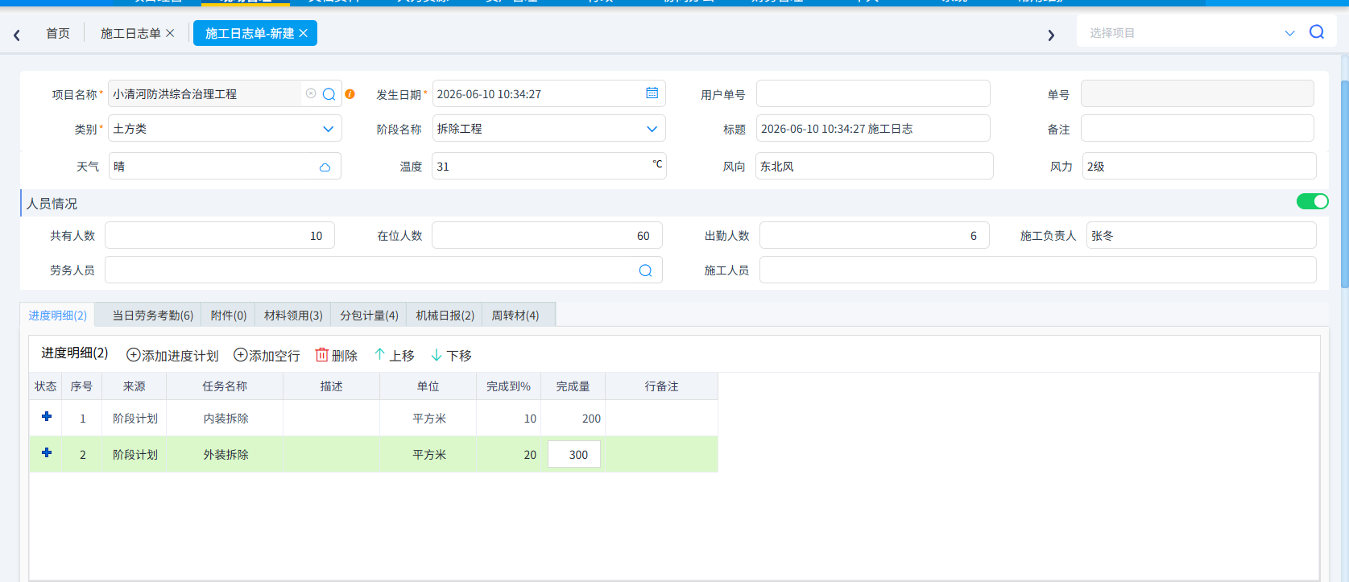Open the 材料领用(3) tab

click(293, 316)
